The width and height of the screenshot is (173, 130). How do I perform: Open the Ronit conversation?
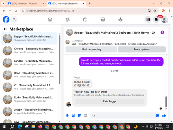click(29, 75)
